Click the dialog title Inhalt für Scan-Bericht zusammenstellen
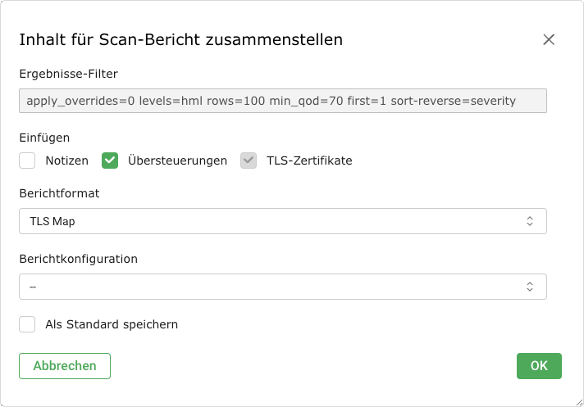The image size is (584, 407). click(x=180, y=39)
